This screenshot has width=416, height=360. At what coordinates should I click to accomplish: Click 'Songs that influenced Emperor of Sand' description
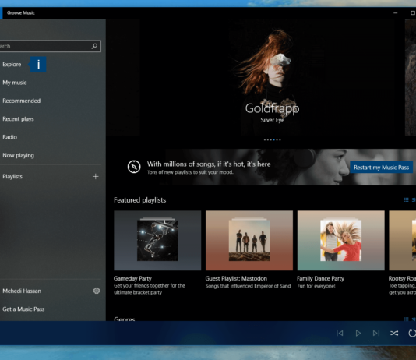click(x=248, y=286)
